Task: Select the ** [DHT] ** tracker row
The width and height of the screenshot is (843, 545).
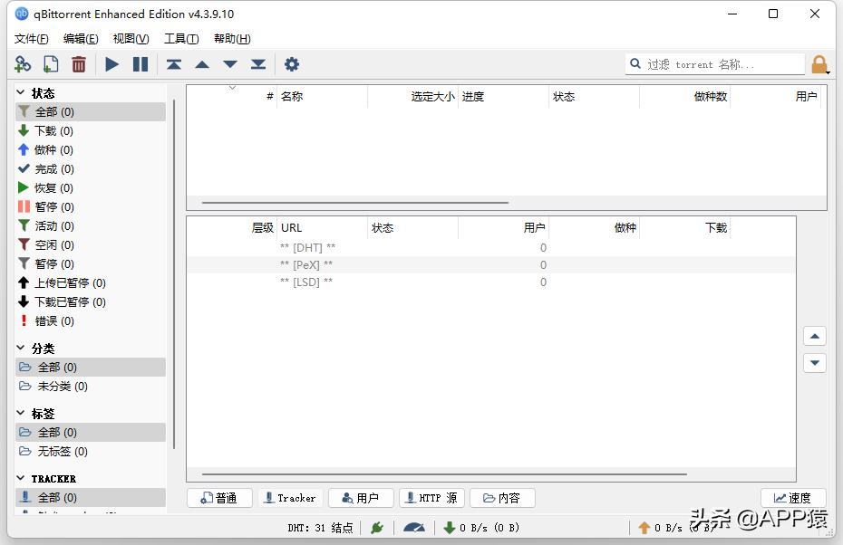Action: [x=491, y=247]
